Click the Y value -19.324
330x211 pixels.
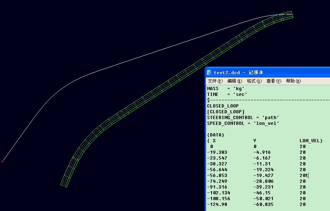(x=263, y=169)
